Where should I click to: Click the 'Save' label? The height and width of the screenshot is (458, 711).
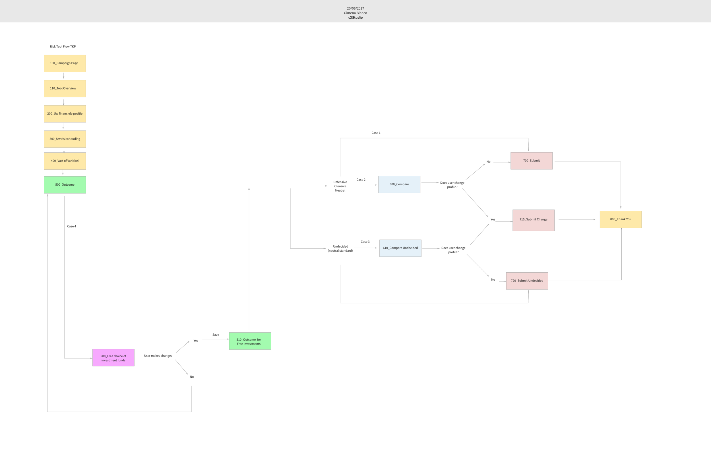click(x=216, y=335)
